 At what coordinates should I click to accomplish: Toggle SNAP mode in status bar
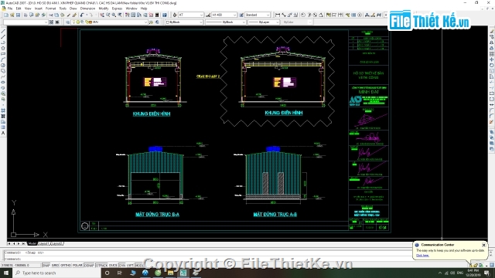coord(46,265)
